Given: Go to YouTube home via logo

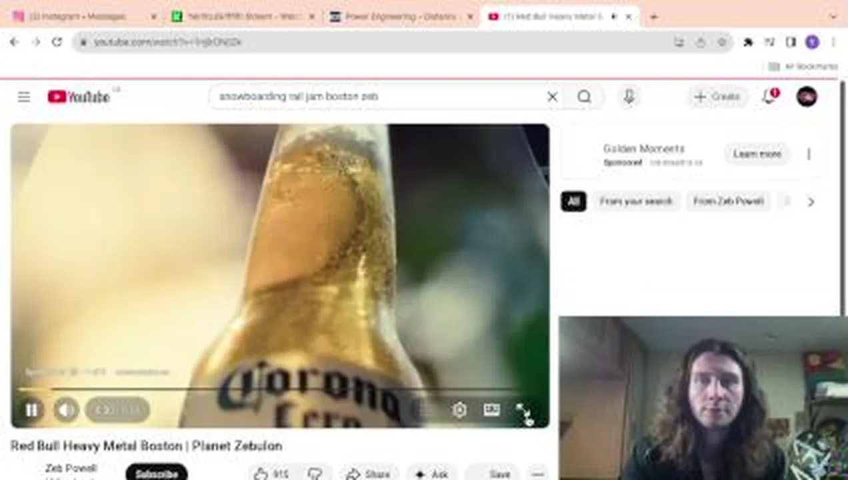Looking at the screenshot, I should pos(79,97).
